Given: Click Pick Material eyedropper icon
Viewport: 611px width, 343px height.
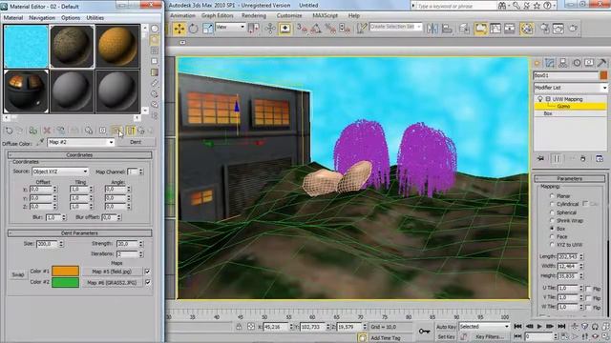Looking at the screenshot, I should pyautogui.click(x=40, y=143).
